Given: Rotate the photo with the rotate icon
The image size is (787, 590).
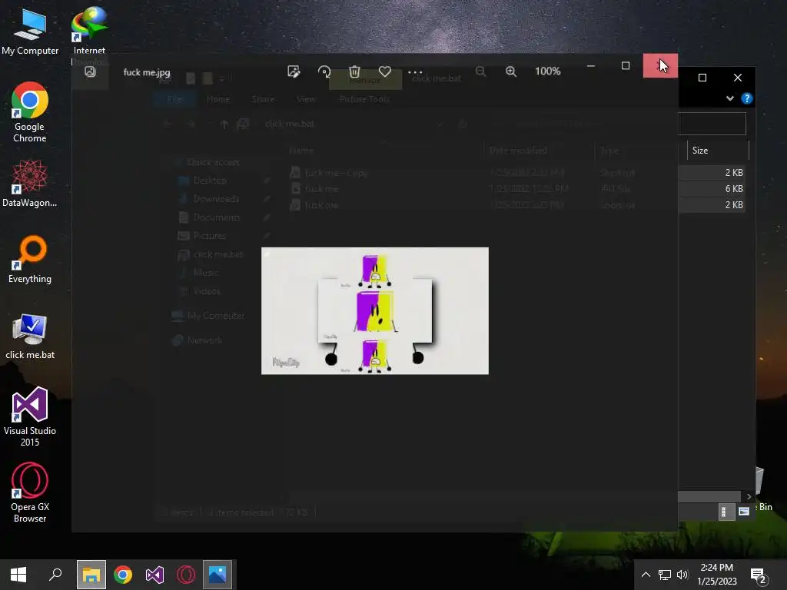Looking at the screenshot, I should click(x=324, y=71).
